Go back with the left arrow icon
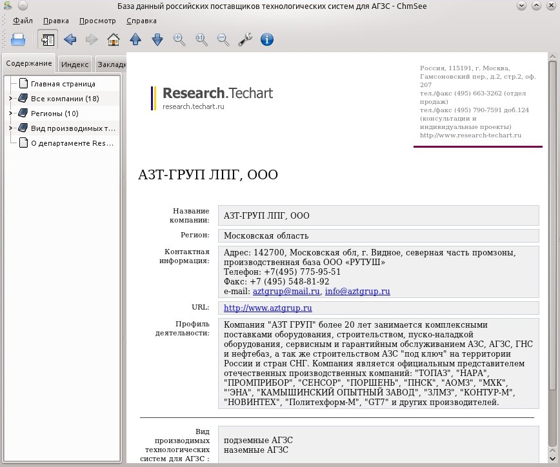This screenshot has width=560, height=467. point(70,39)
